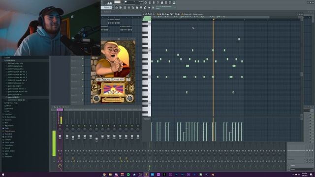This screenshot has height=177, width=315.
Task: Click the green Master peak meter in mixer
Action: point(54,143)
